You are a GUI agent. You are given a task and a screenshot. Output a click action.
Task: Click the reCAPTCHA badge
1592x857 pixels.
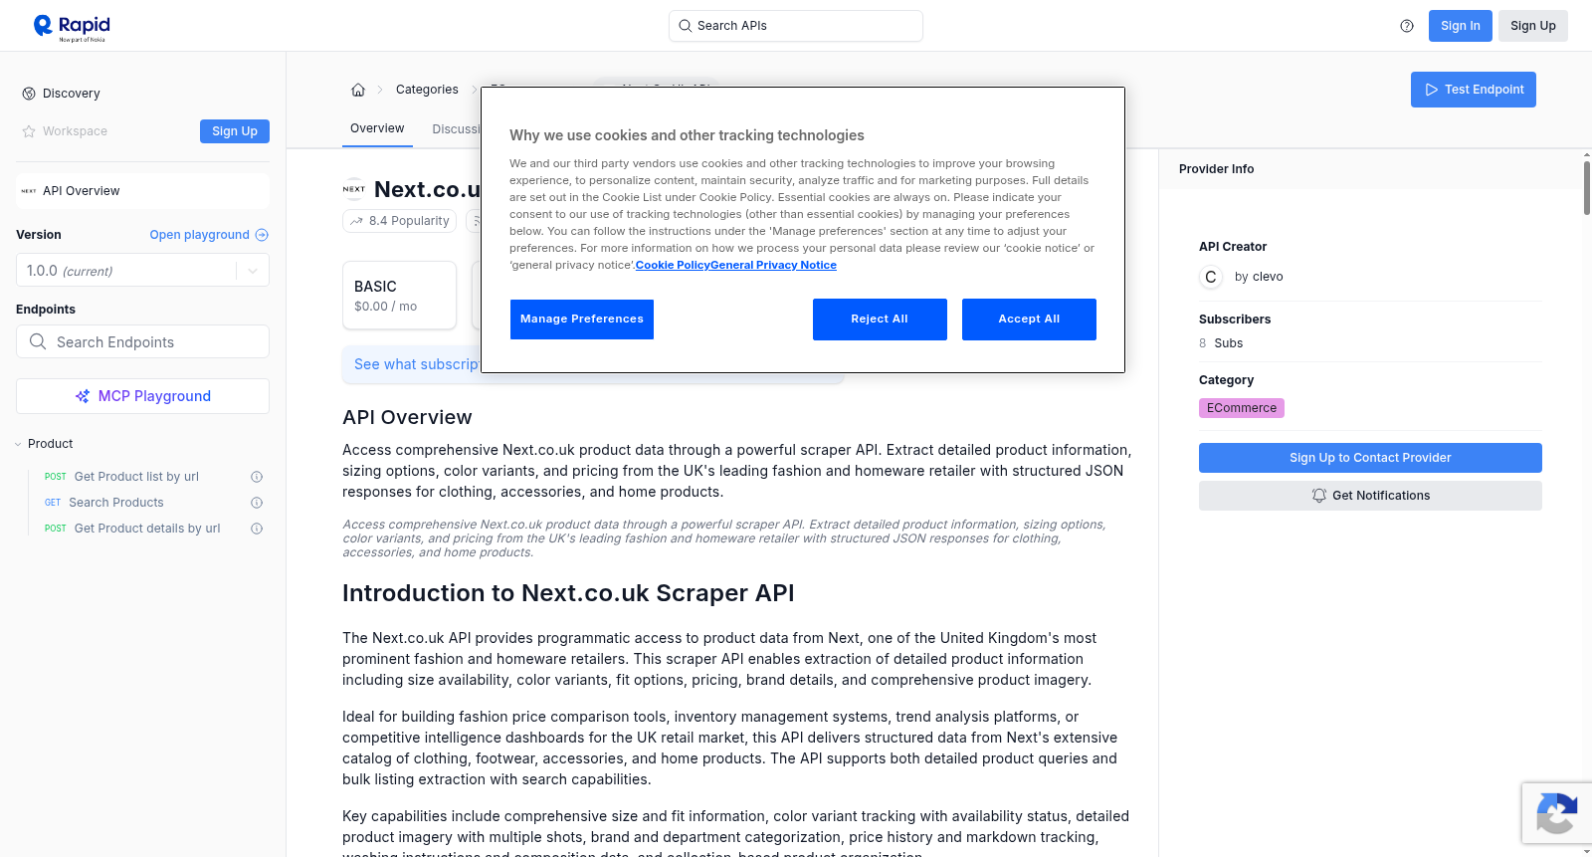coord(1556,813)
